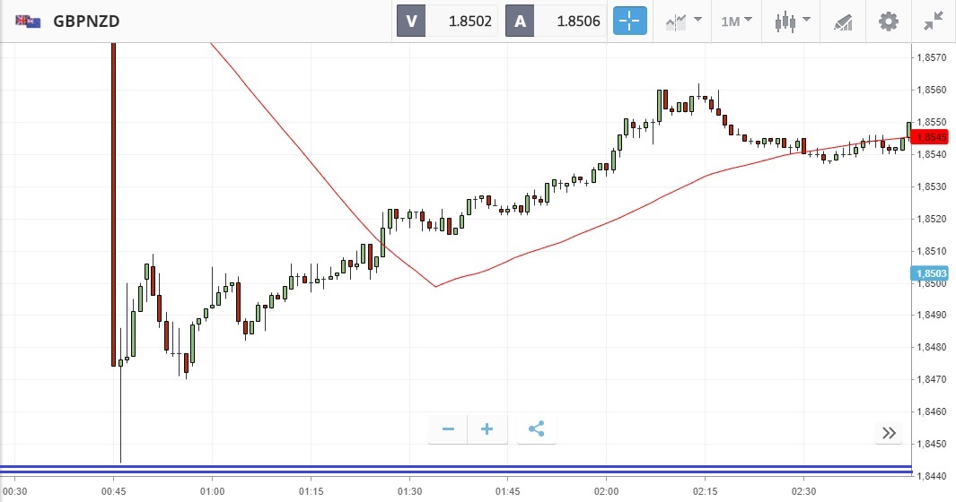
Task: Click the zoom out minus button
Action: (448, 429)
